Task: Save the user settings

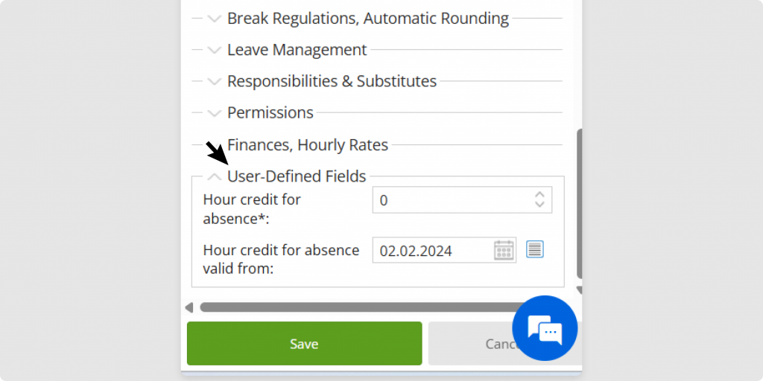Action: 304,343
